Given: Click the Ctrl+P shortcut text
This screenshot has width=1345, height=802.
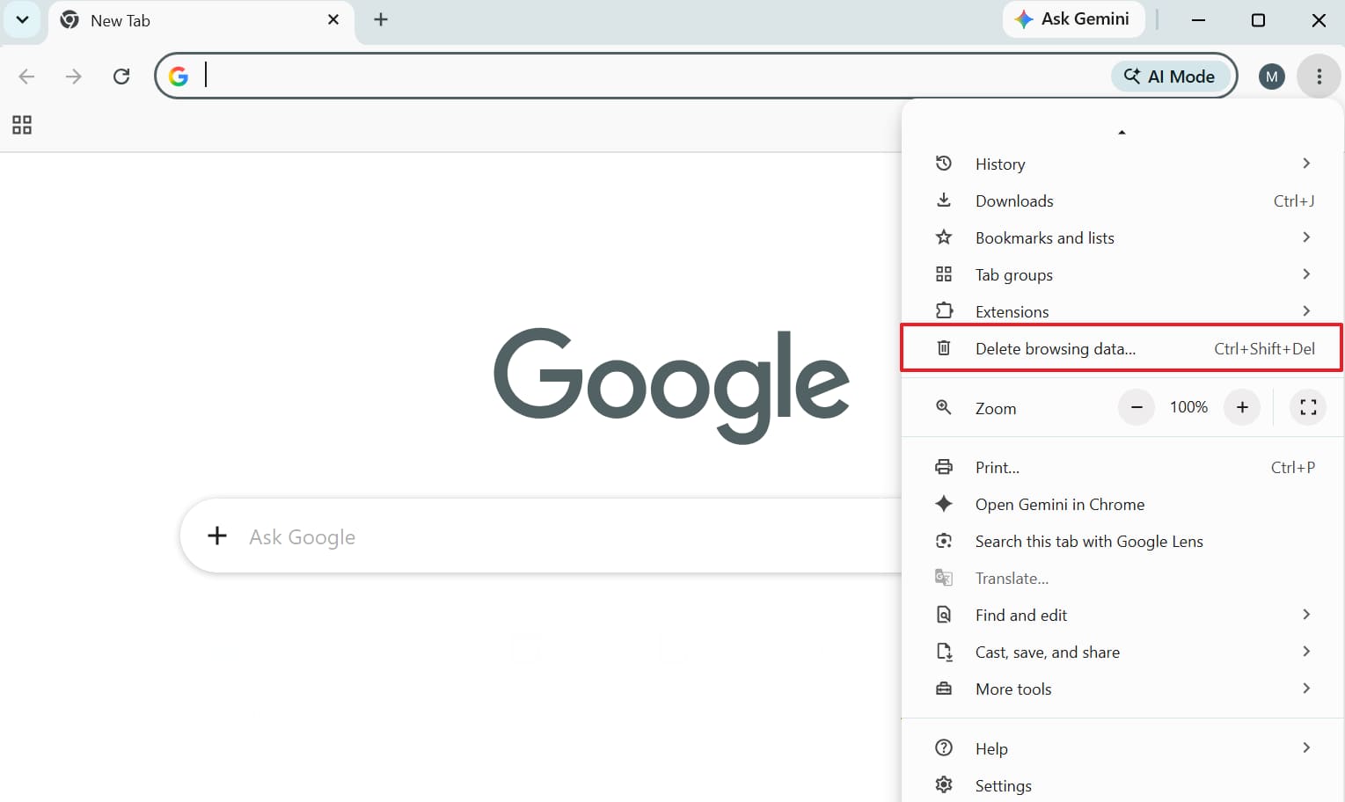Looking at the screenshot, I should pos(1293,467).
